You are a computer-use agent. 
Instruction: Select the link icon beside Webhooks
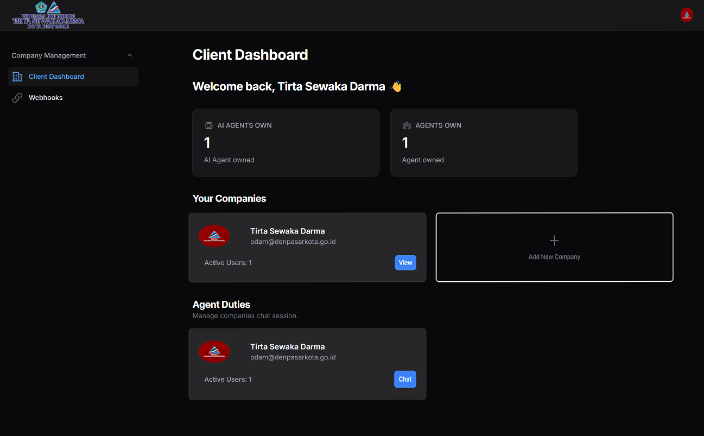coord(17,97)
